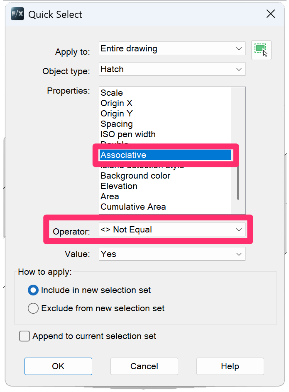Image resolution: width=289 pixels, height=392 pixels.
Task: Select 'Spacing' in the Properties list
Action: pos(116,123)
